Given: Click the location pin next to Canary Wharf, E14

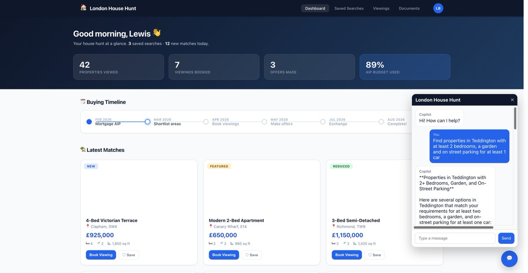Looking at the screenshot, I should click(x=211, y=226).
